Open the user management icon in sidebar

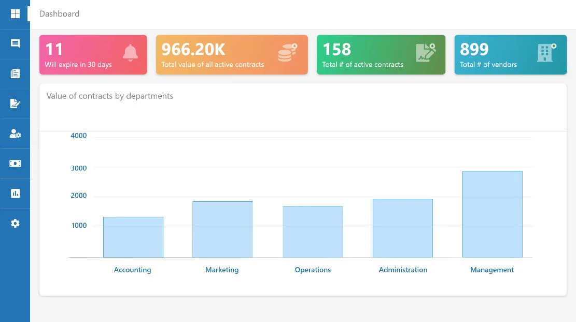15,134
